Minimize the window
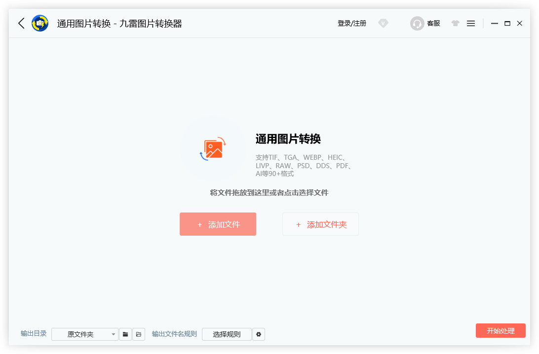 pos(494,23)
